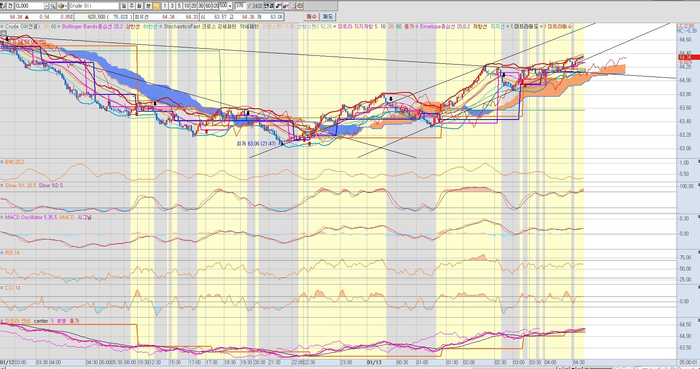Image resolution: width=700 pixels, height=369 pixels.
Task: Choose the 20 interval button
Action: [194, 6]
